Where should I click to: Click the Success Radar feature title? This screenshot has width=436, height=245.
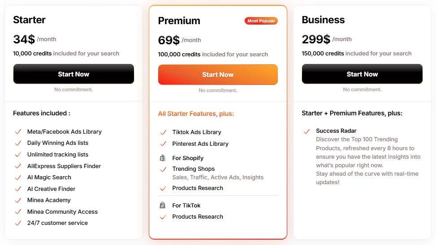point(336,131)
